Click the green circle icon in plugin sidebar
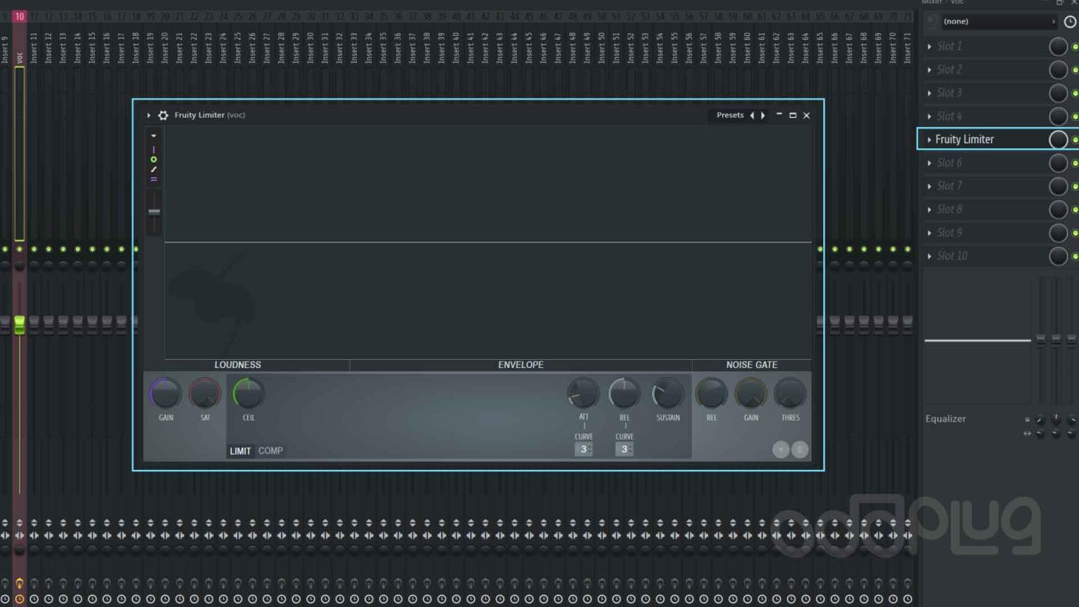 tap(153, 159)
